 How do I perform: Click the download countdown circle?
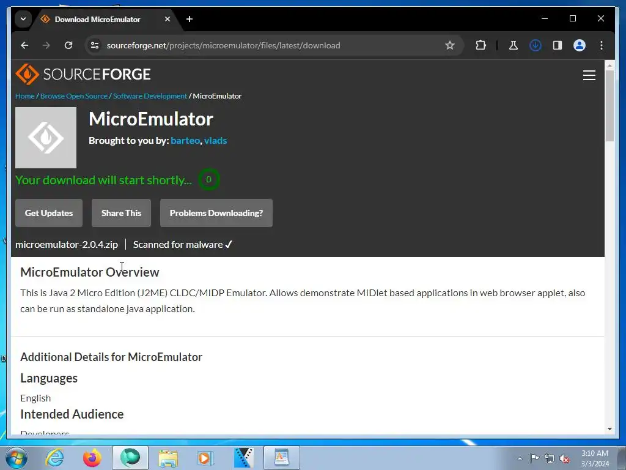208,179
